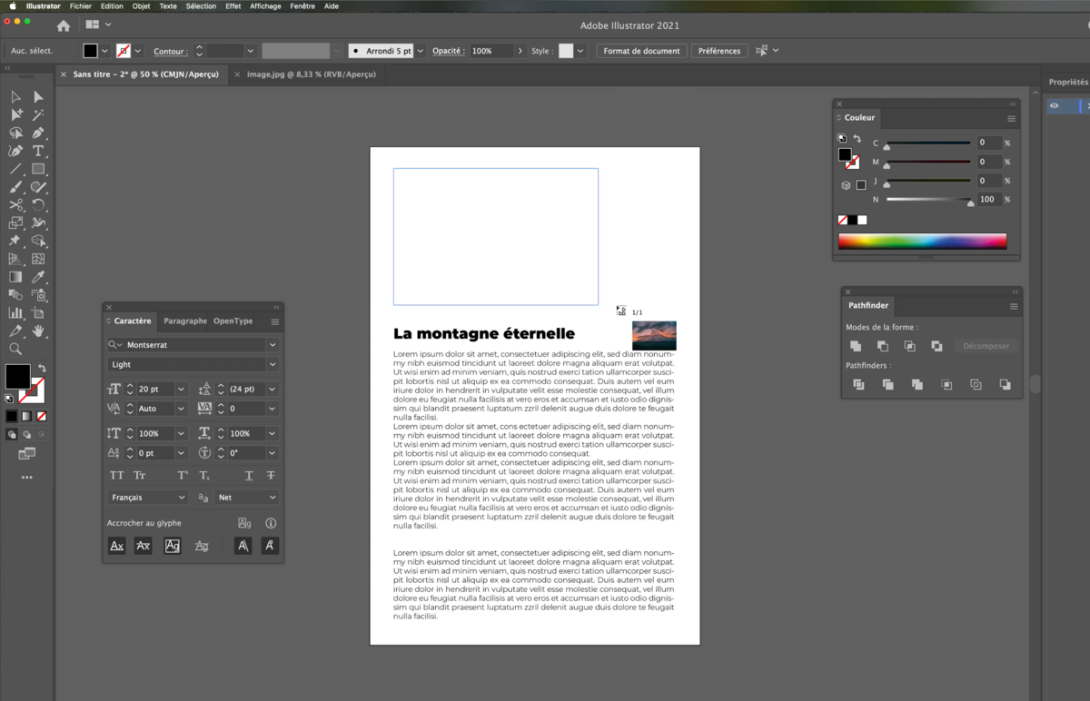
Task: Switch to the Paragraphe tab
Action: point(185,321)
